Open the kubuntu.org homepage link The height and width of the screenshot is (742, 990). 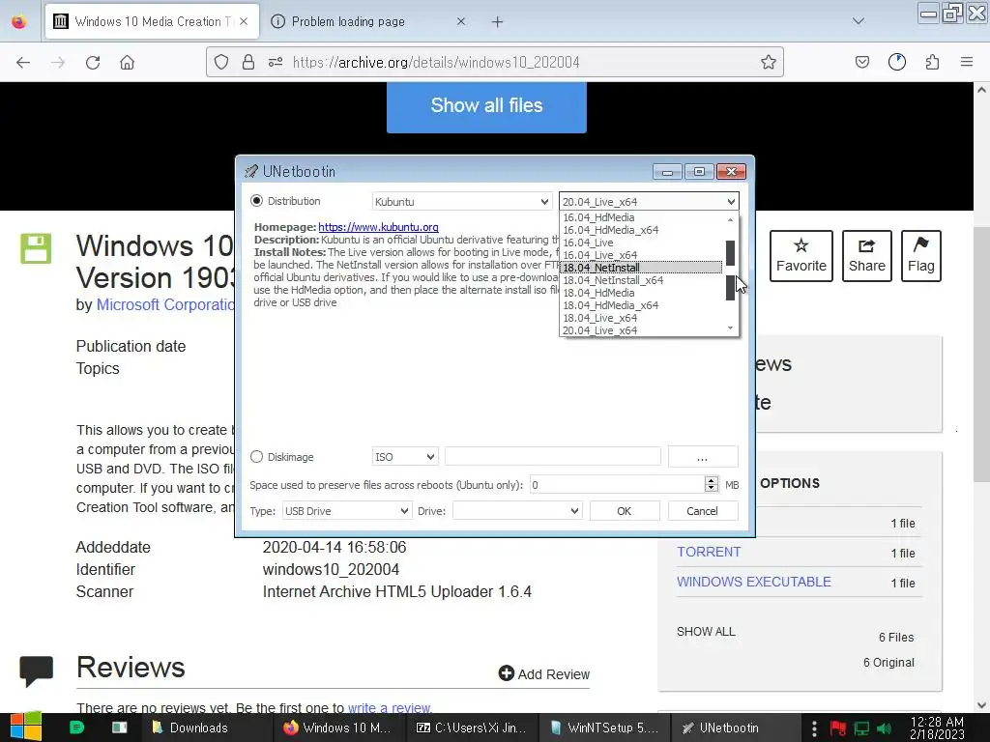coord(378,227)
